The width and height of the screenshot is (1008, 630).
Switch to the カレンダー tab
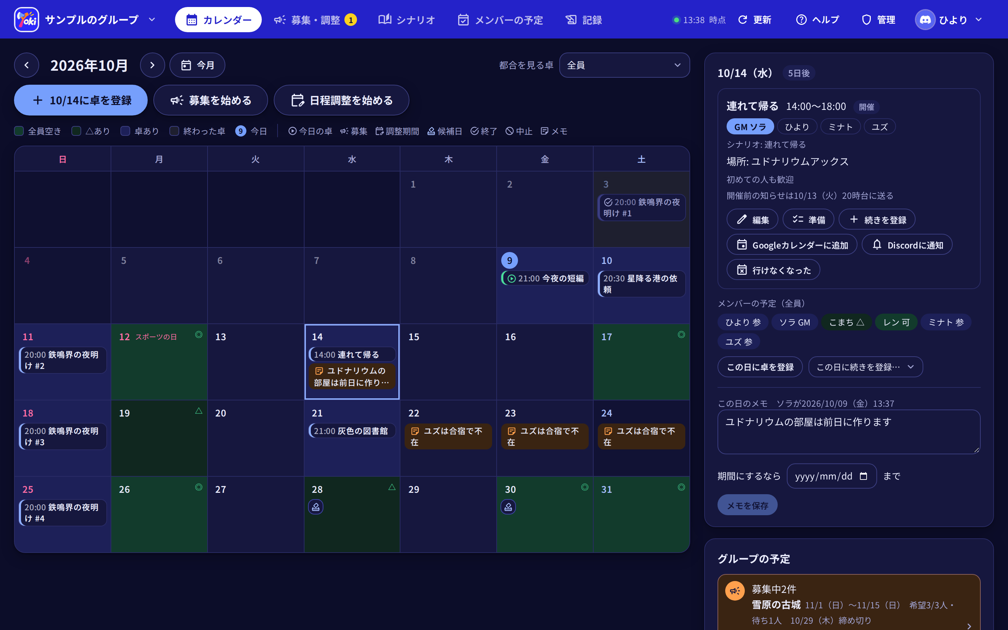218,20
